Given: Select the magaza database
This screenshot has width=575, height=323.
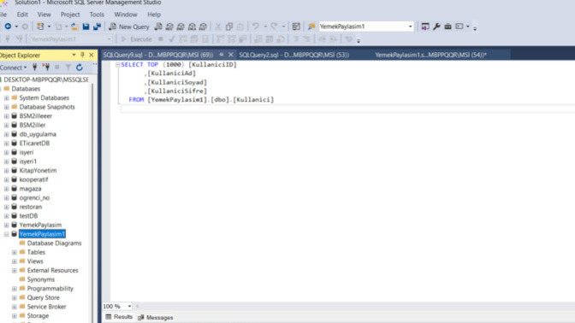Looking at the screenshot, I should 30,189.
